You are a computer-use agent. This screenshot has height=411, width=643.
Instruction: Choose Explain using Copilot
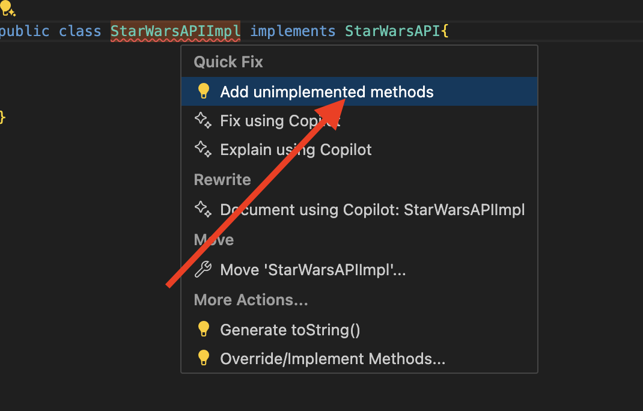point(359,149)
